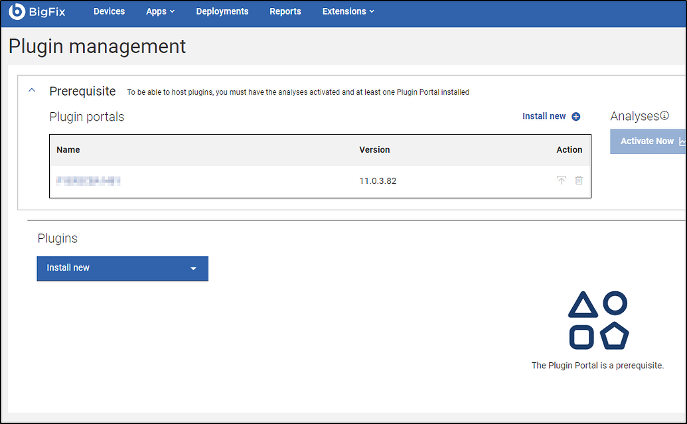Image resolution: width=687 pixels, height=424 pixels.
Task: Collapse the Prerequisite section
Action: (31, 90)
